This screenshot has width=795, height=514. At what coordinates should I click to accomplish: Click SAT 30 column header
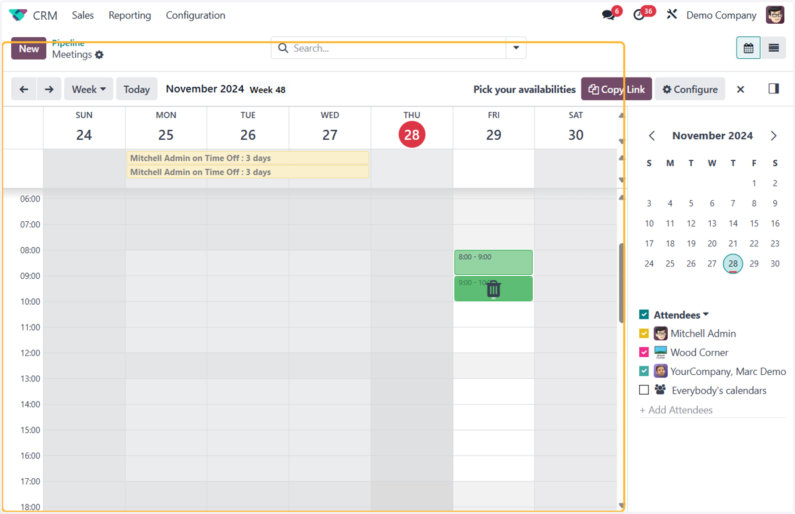(x=576, y=128)
